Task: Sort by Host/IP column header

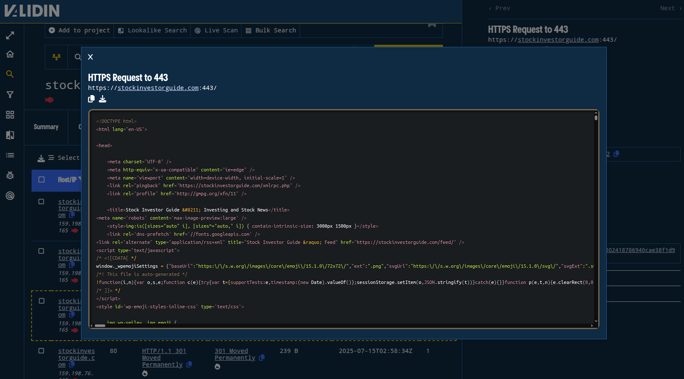Action: click(x=67, y=180)
